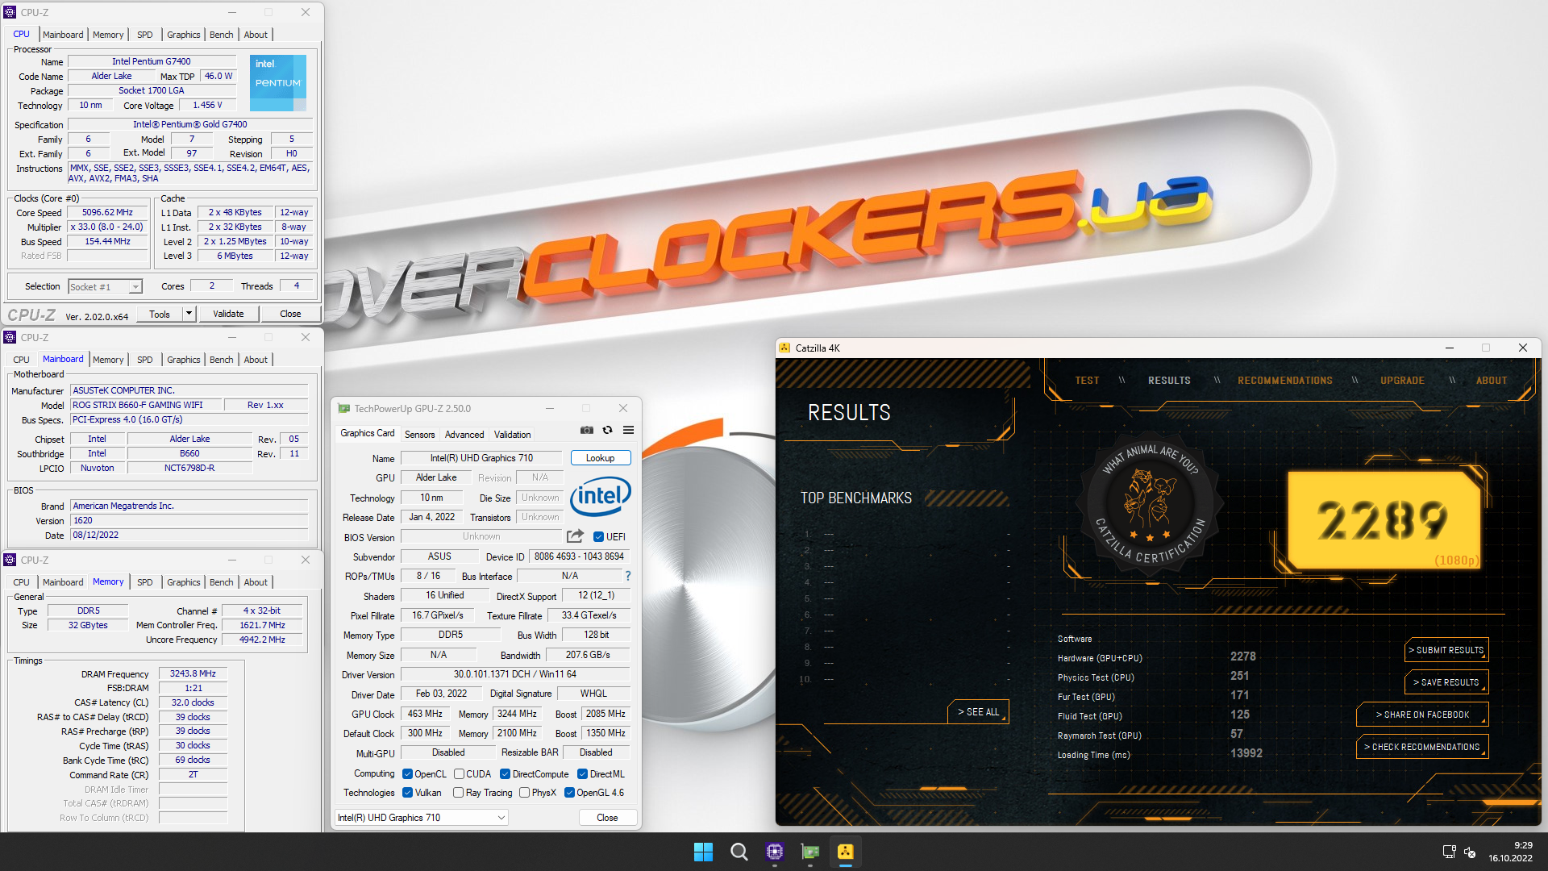The width and height of the screenshot is (1548, 871).
Task: Click the GPU-Z taskbar icon
Action: (810, 852)
